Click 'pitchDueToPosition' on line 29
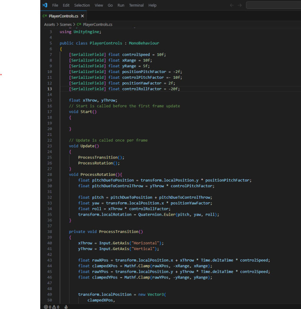 (x=113, y=180)
